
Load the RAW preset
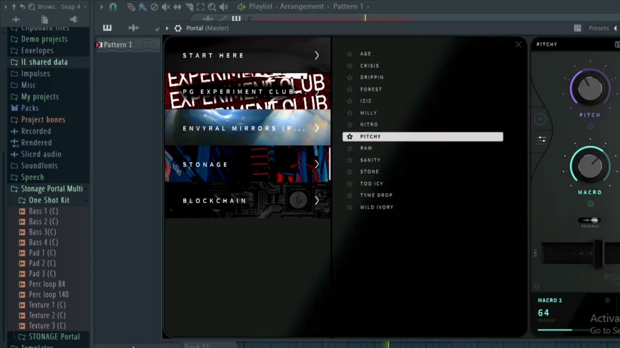tap(366, 148)
